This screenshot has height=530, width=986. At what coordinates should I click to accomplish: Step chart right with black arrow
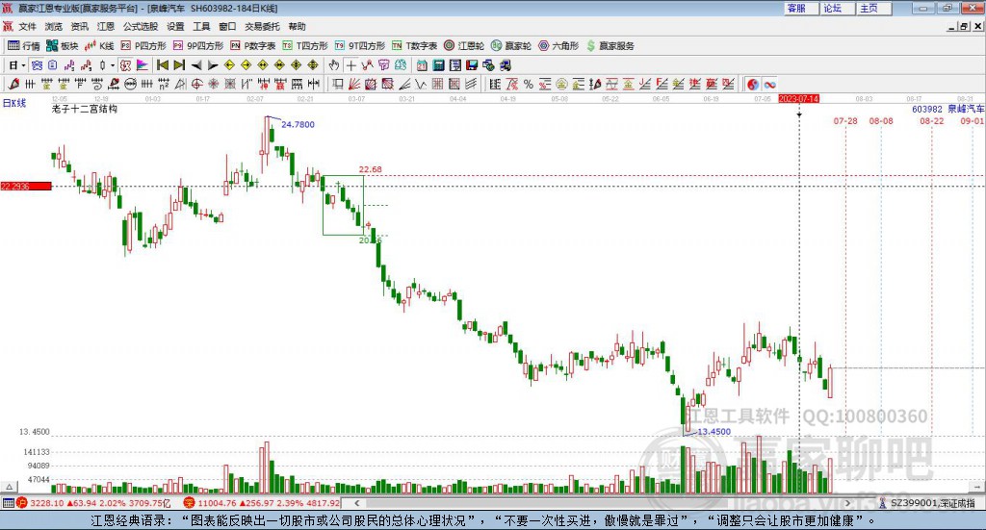[213, 65]
